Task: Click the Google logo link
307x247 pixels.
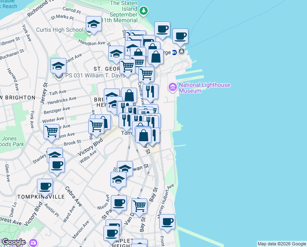Action: click(14, 242)
